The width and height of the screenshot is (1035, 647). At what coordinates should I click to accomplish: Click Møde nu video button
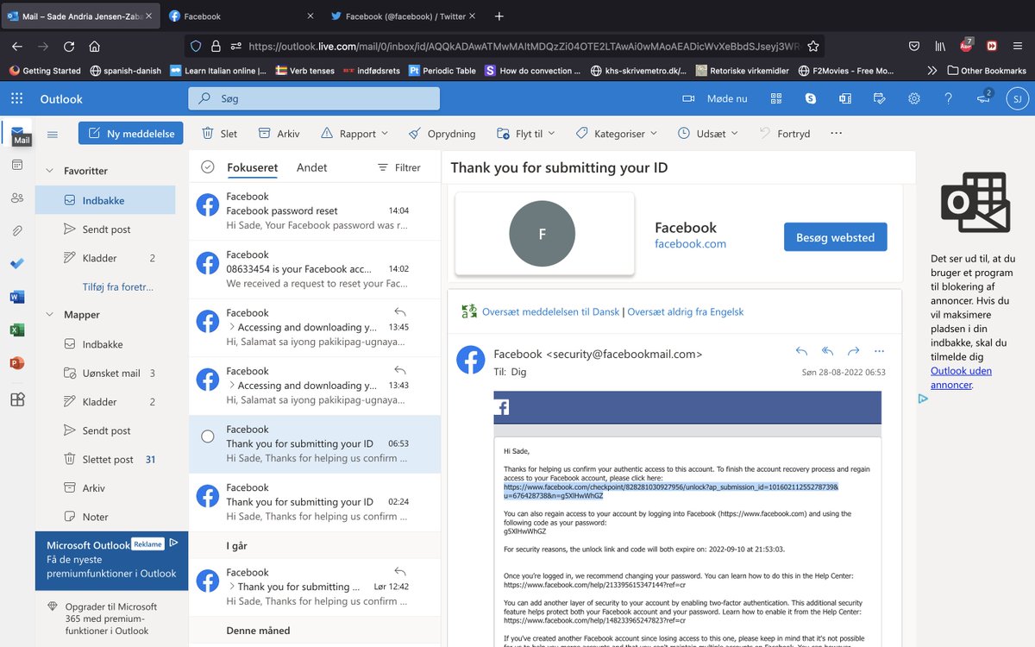pos(714,98)
